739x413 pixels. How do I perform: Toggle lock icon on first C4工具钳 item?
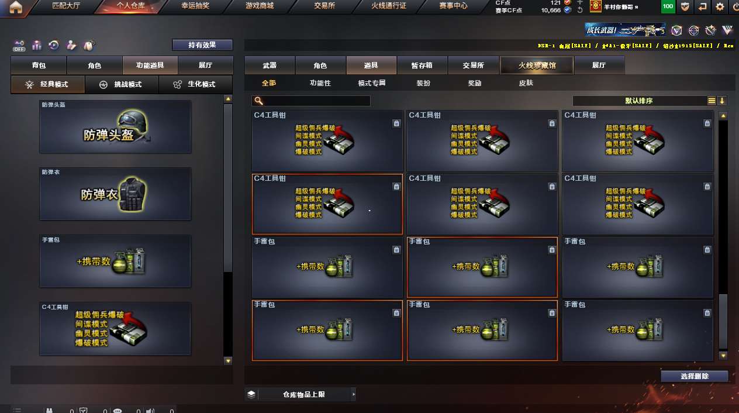click(396, 123)
